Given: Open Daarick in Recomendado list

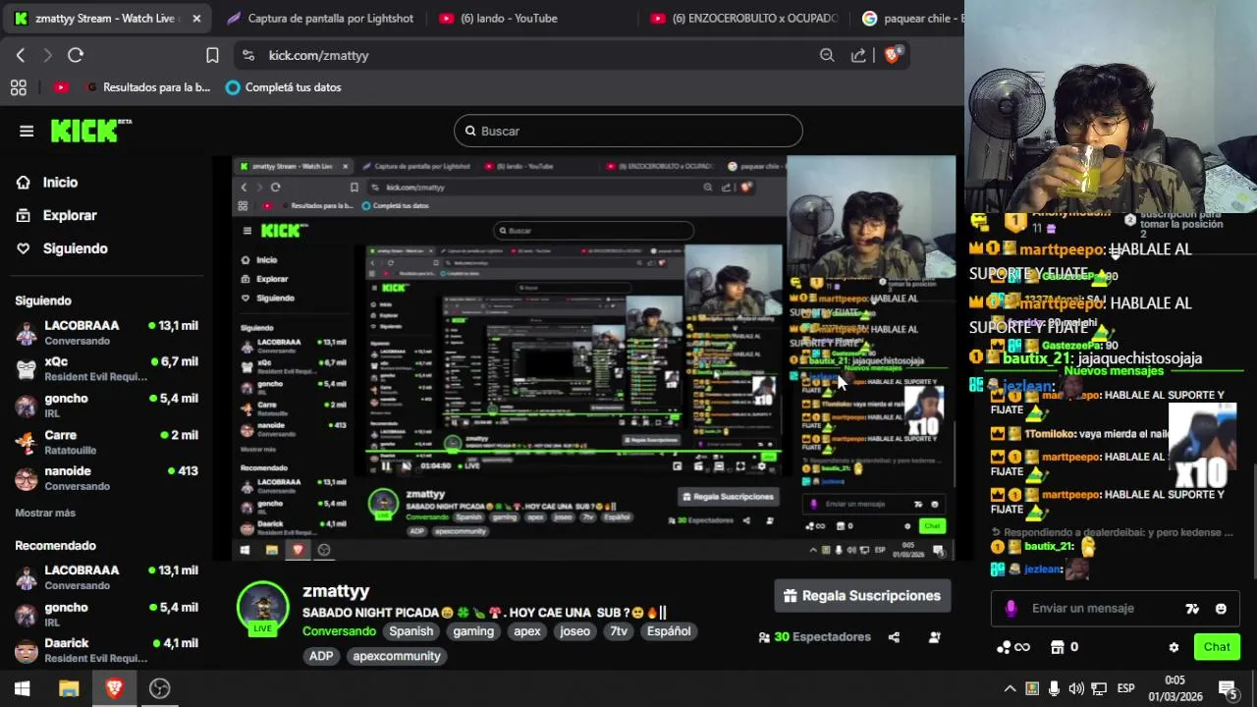Looking at the screenshot, I should [106, 650].
